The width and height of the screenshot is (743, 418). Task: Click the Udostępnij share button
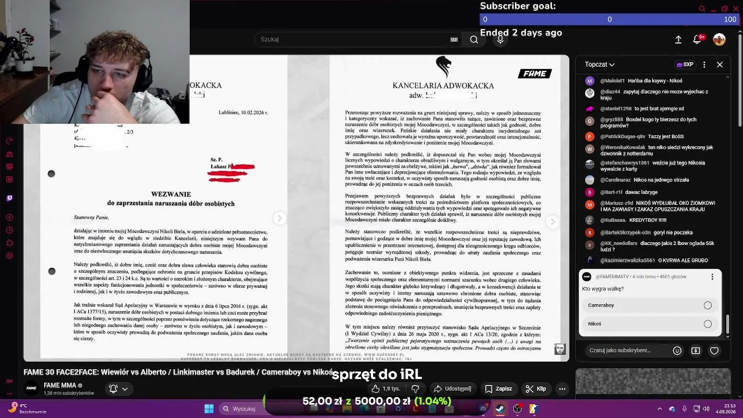click(x=453, y=388)
